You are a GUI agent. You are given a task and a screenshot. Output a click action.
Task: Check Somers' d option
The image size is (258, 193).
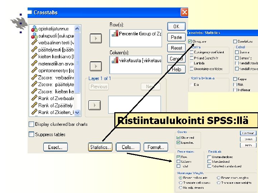pos(237,58)
